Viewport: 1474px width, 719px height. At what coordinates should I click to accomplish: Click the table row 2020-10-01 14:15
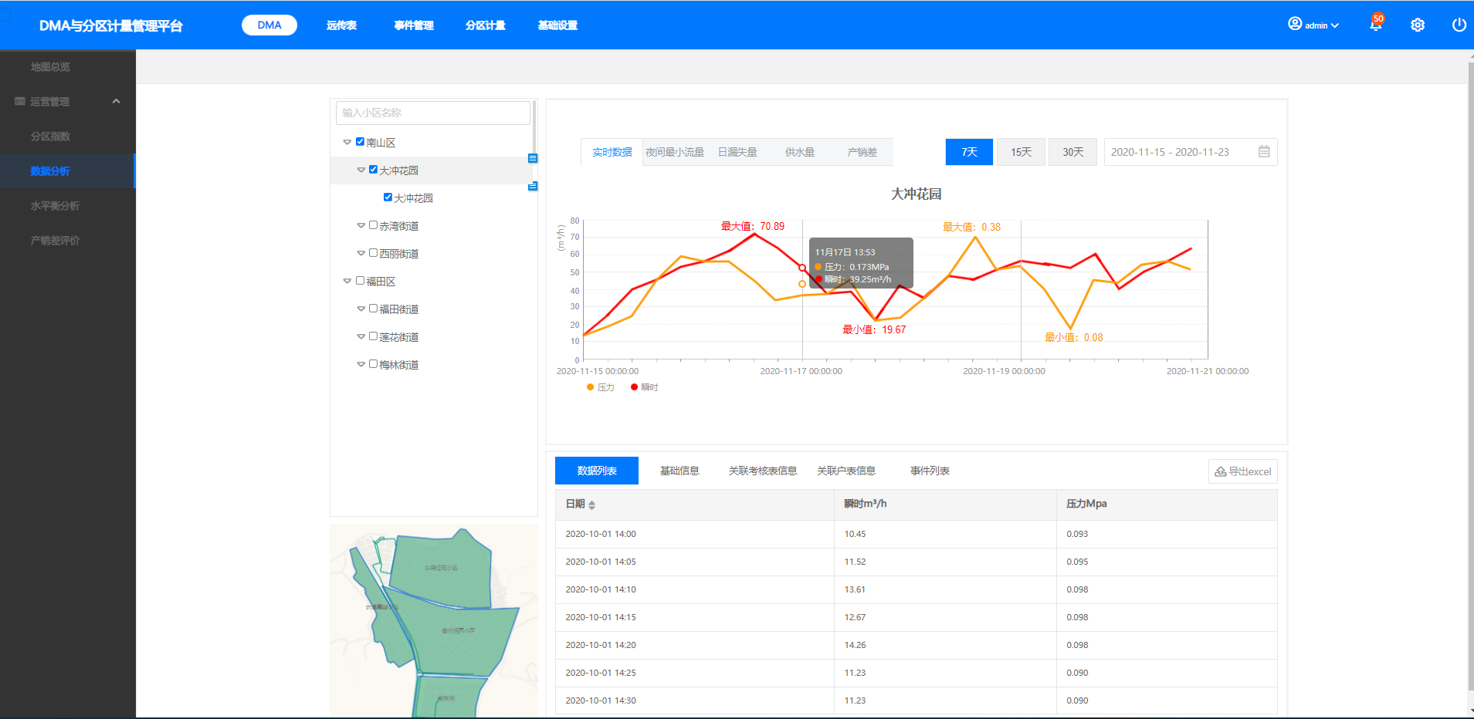[x=916, y=617]
